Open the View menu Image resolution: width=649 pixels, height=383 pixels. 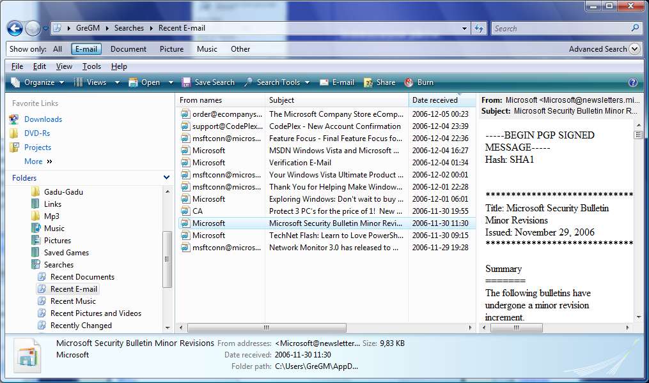click(64, 66)
